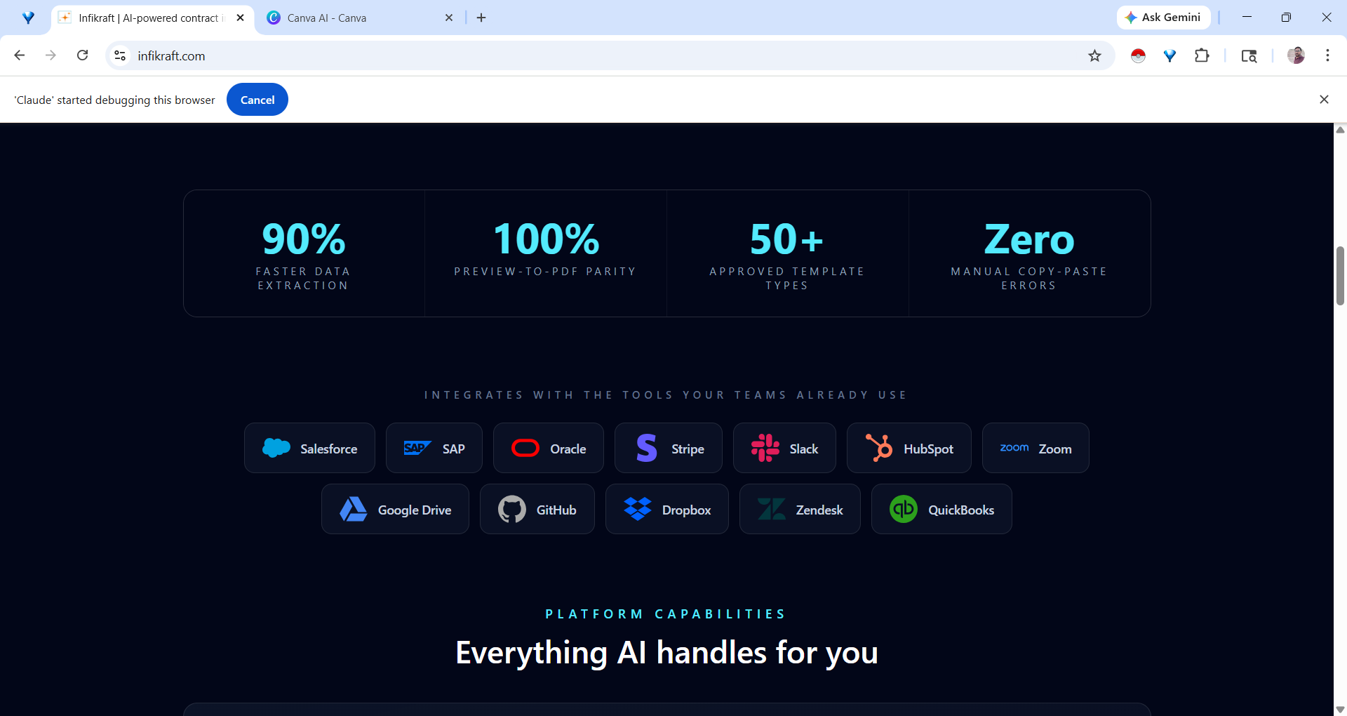Image resolution: width=1347 pixels, height=716 pixels.
Task: Click the scrollbar up arrow
Action: pos(1340,130)
